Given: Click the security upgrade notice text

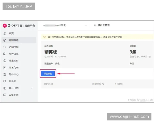Looking at the screenshot, I should click(x=85, y=37).
